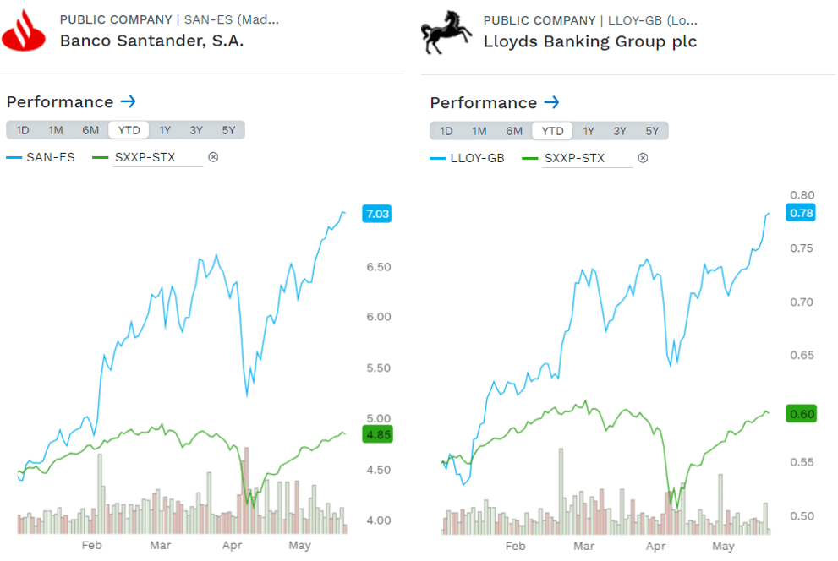The image size is (838, 561).
Task: Click the 7.03 Santander price label
Action: (x=377, y=214)
